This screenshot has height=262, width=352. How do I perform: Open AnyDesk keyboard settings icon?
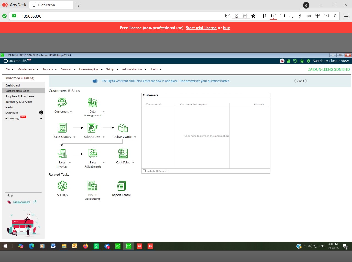309,16
